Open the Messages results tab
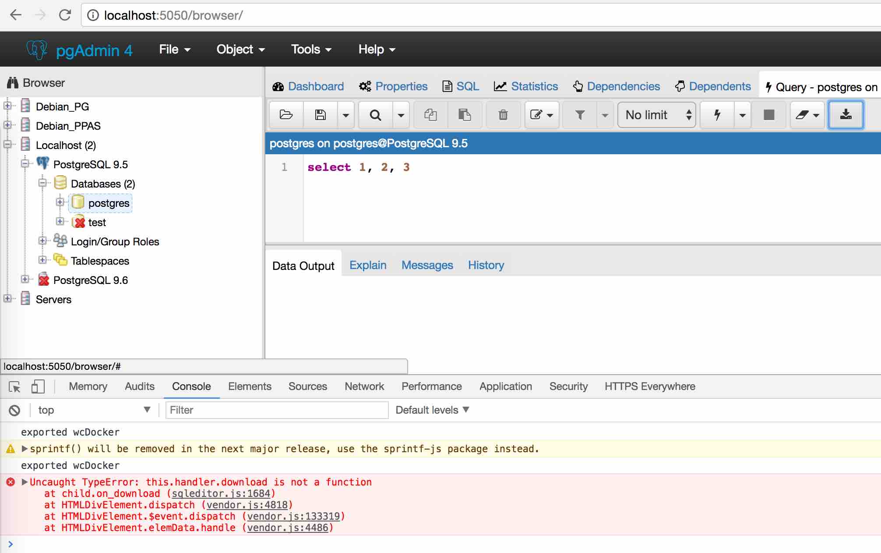The width and height of the screenshot is (881, 553). tap(427, 265)
